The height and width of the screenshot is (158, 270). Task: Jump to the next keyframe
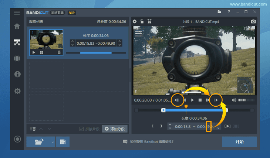point(216,100)
